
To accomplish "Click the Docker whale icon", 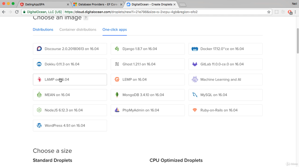I will click(195, 49).
